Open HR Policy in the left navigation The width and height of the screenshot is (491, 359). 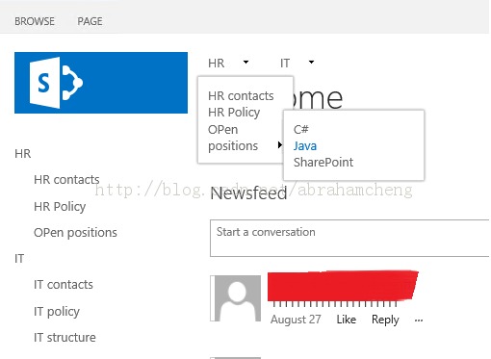[x=60, y=207]
